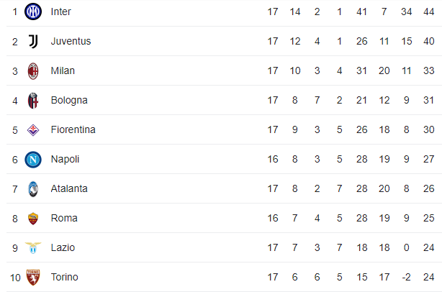
Task: Select the Fiorentina team name
Action: click(73, 129)
